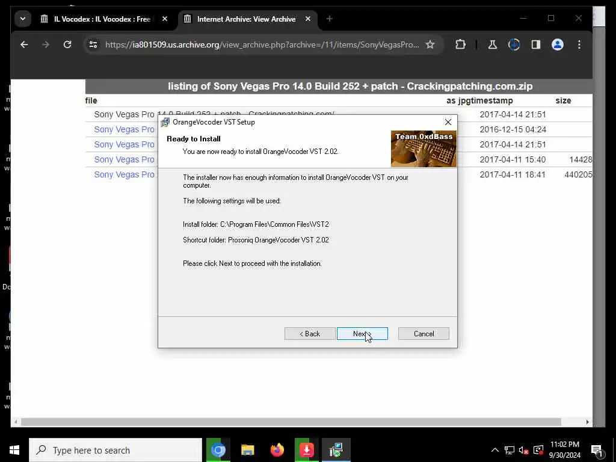This screenshot has height=462, width=616.
Task: Click the right arrow of horizontal scrollbar
Action: coord(587,422)
